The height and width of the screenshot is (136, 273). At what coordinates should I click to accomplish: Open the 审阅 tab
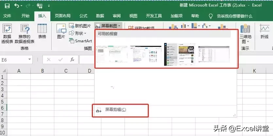117,16
